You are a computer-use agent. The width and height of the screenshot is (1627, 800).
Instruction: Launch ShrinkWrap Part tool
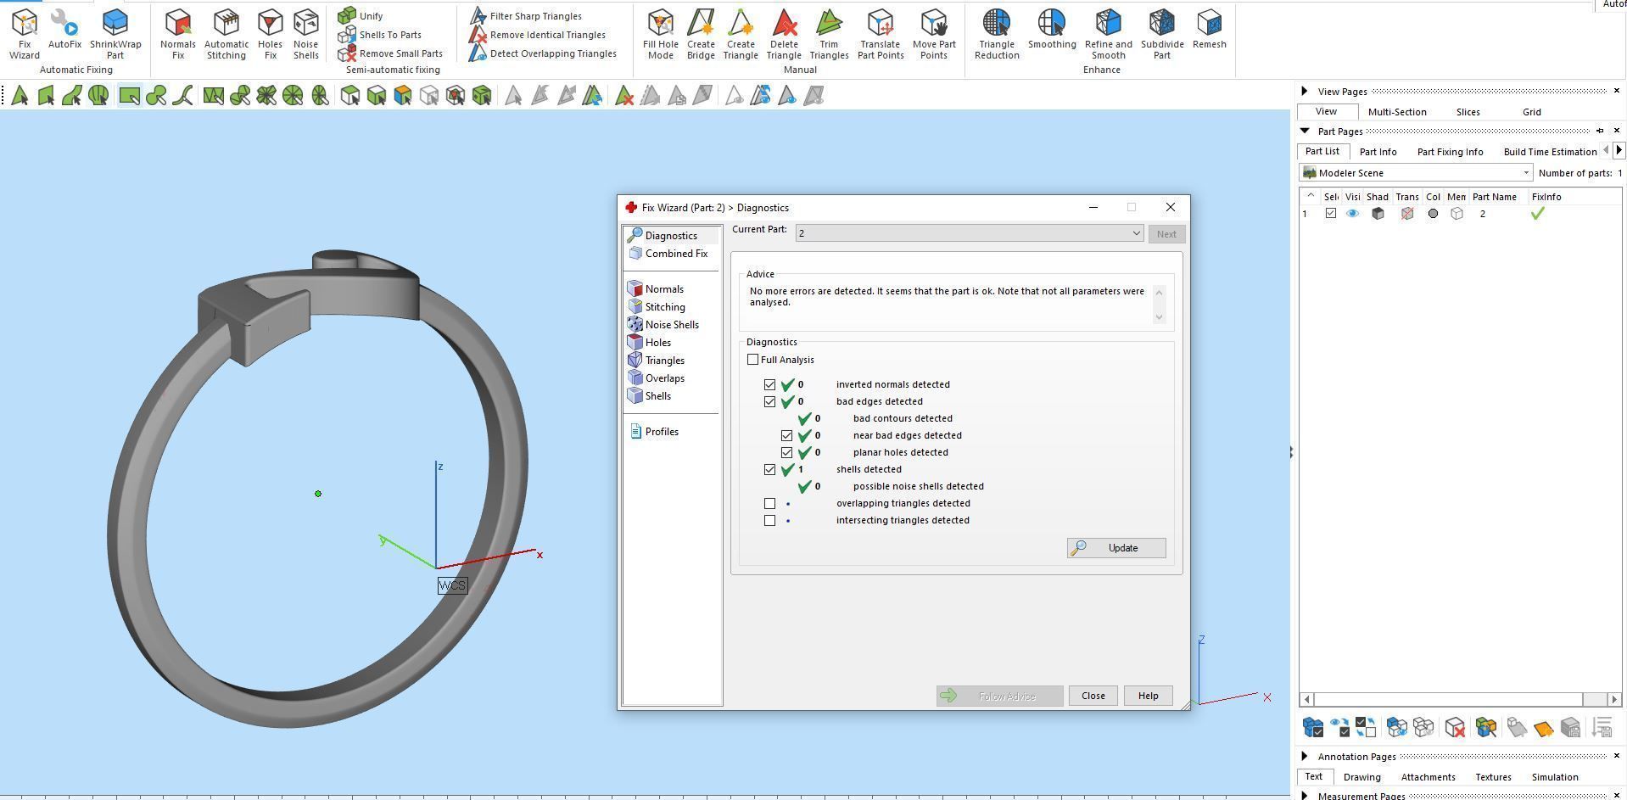click(115, 35)
